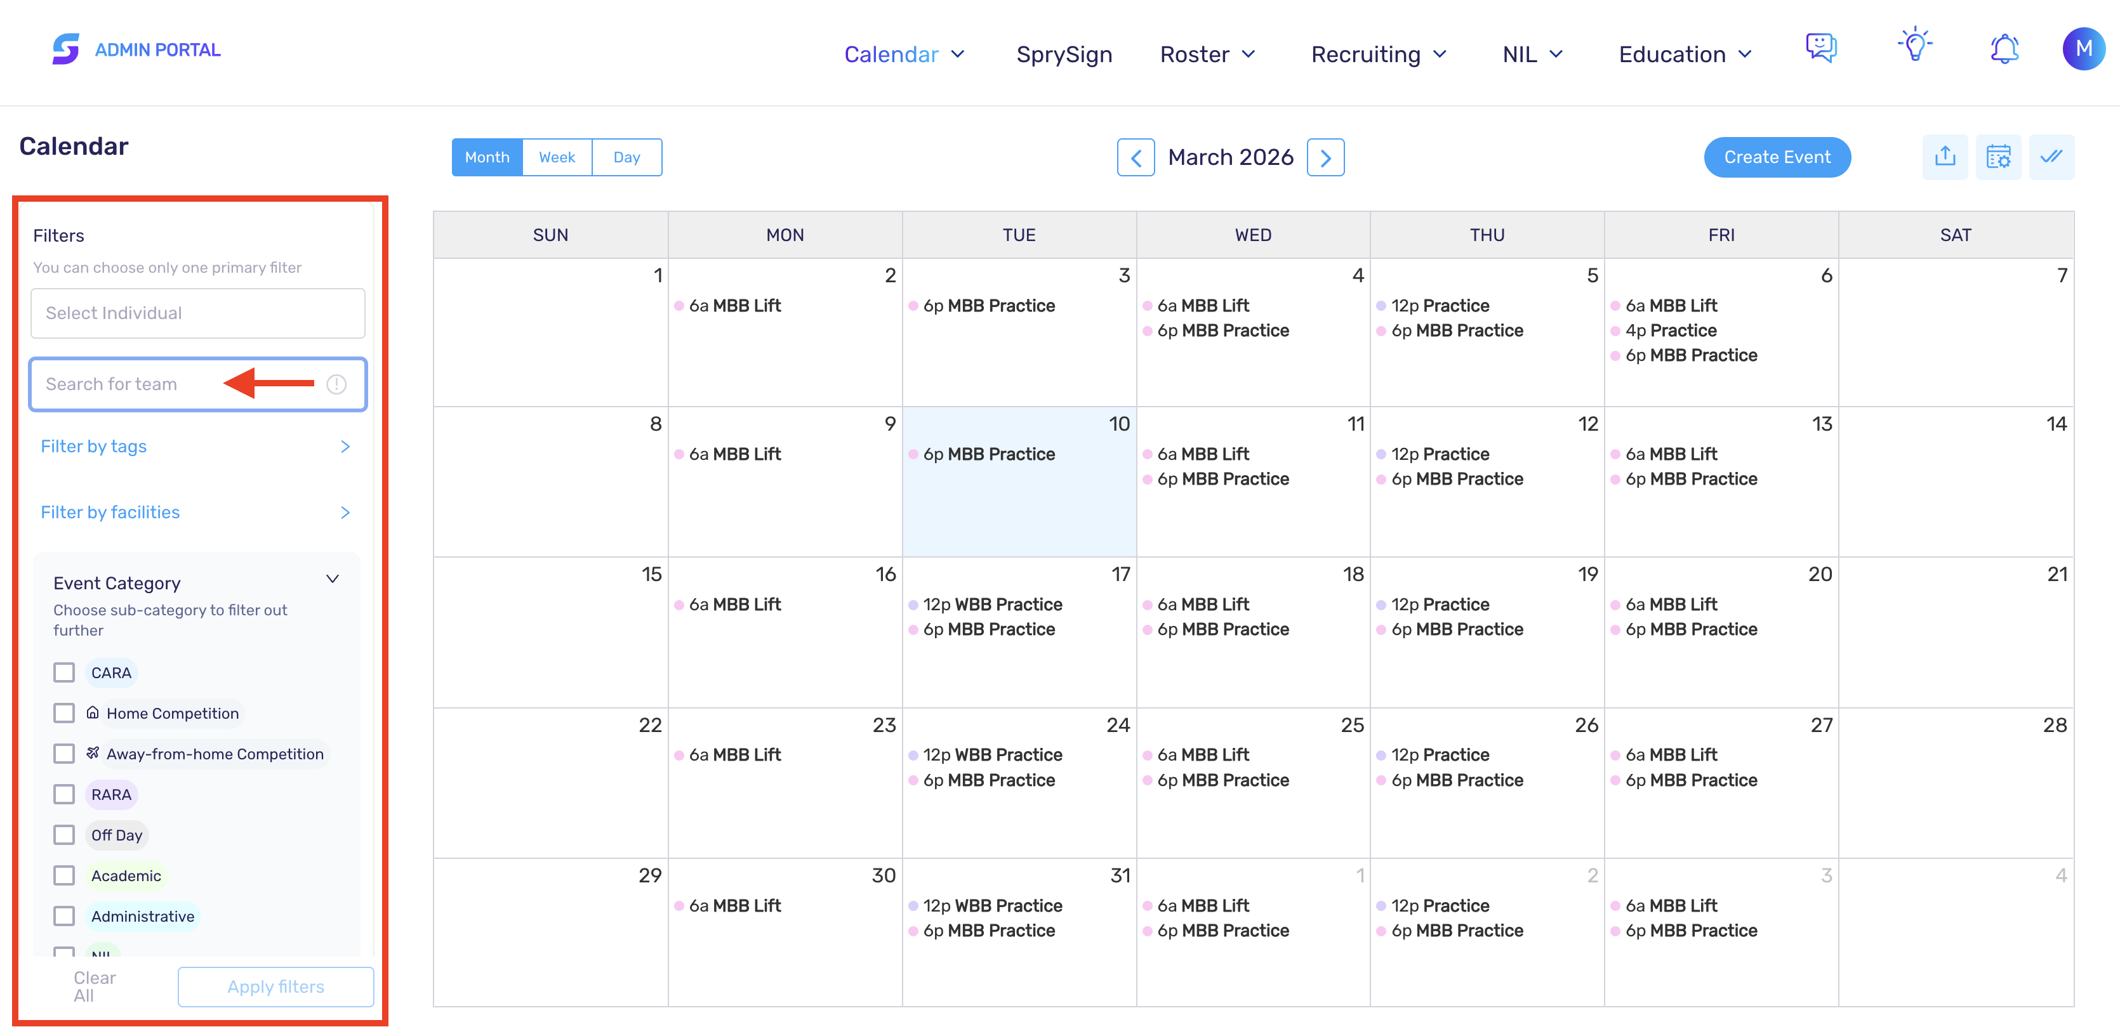The height and width of the screenshot is (1034, 2120).
Task: Check the RARA category checkbox
Action: 64,794
